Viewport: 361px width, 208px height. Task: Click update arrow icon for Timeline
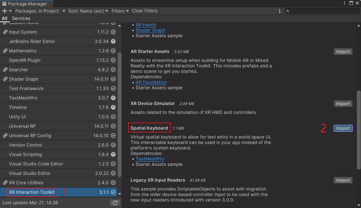pos(113,107)
